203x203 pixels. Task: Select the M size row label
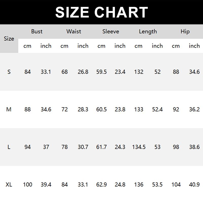click(9, 109)
